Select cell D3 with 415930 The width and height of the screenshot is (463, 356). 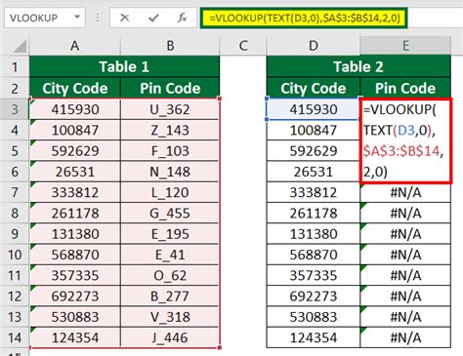click(x=314, y=109)
